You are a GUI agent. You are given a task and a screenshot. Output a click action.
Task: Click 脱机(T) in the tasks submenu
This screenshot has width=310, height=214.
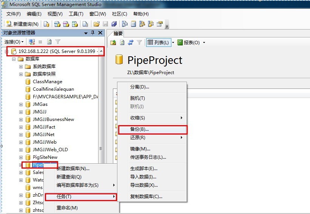152,98
